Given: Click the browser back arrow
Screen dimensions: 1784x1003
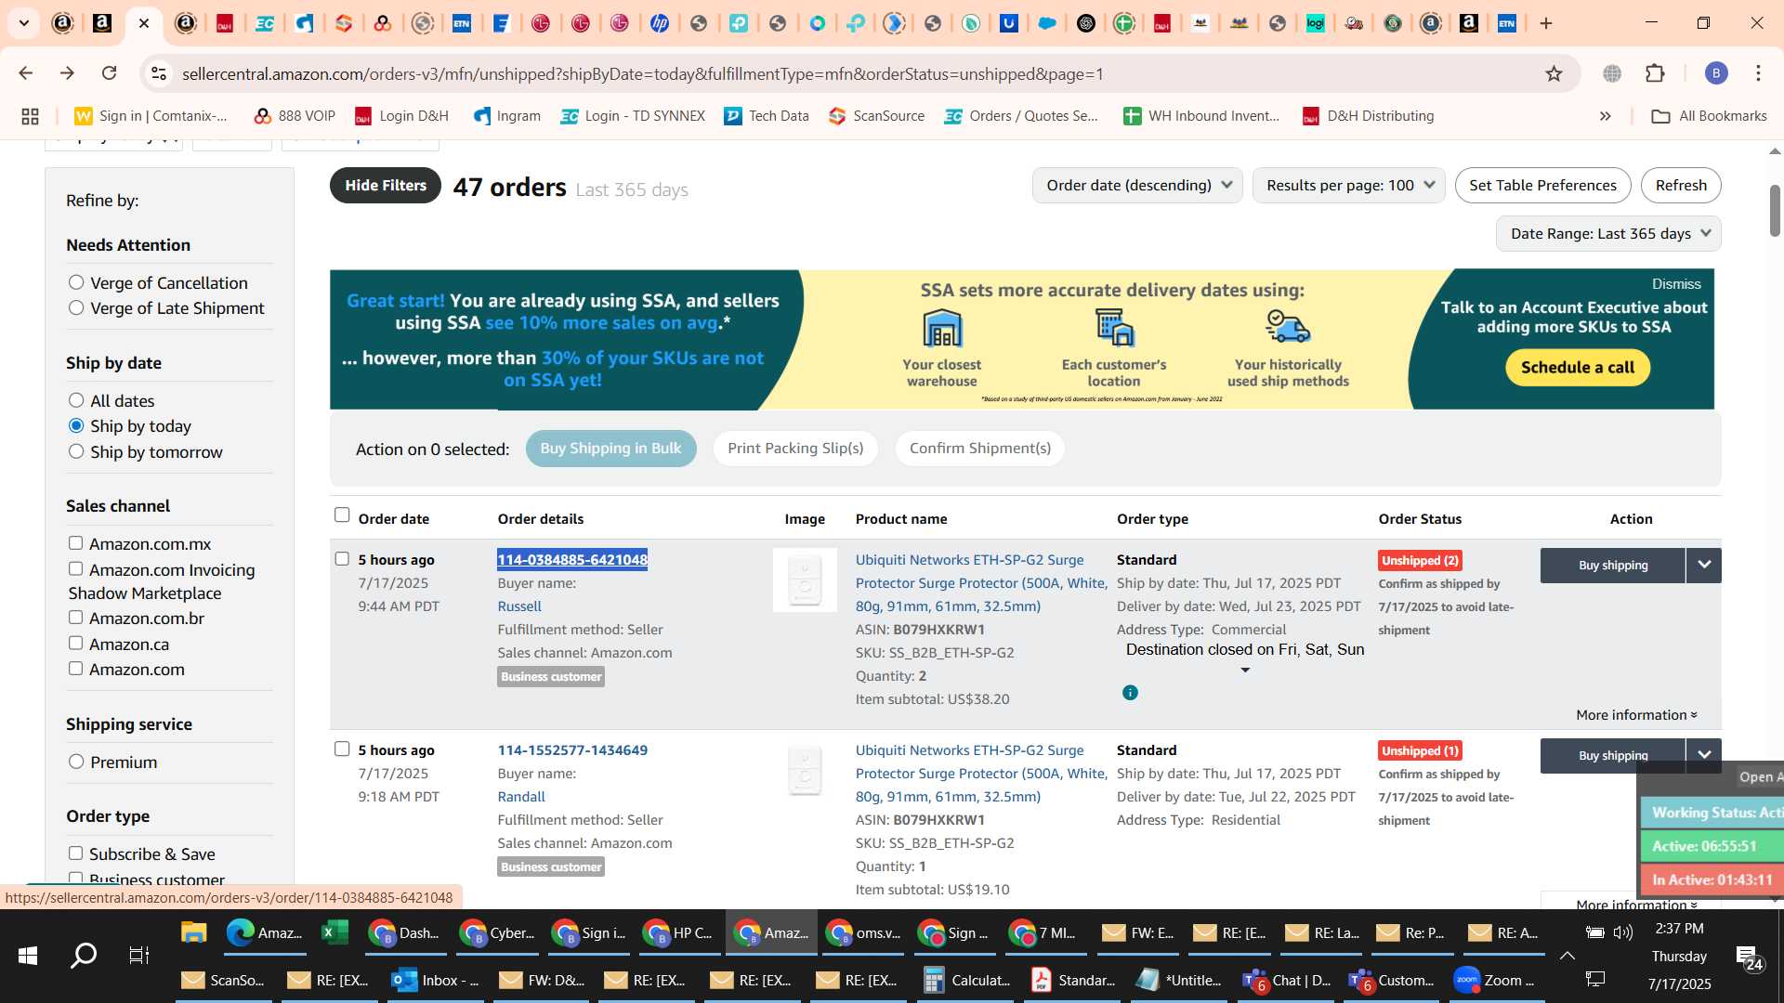Looking at the screenshot, I should [26, 73].
